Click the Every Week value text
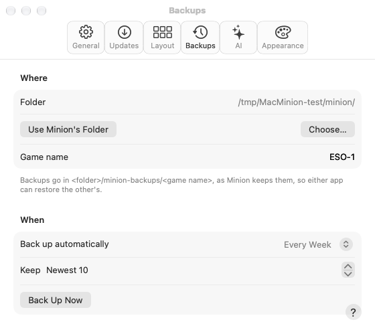Viewport: 375px width, 328px height. pyautogui.click(x=307, y=244)
